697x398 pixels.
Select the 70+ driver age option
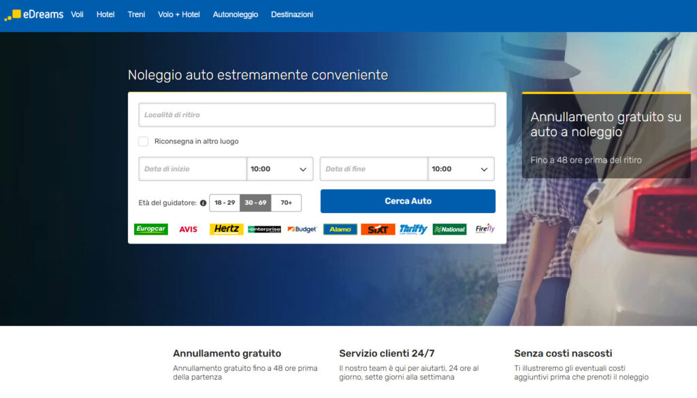[x=286, y=203]
